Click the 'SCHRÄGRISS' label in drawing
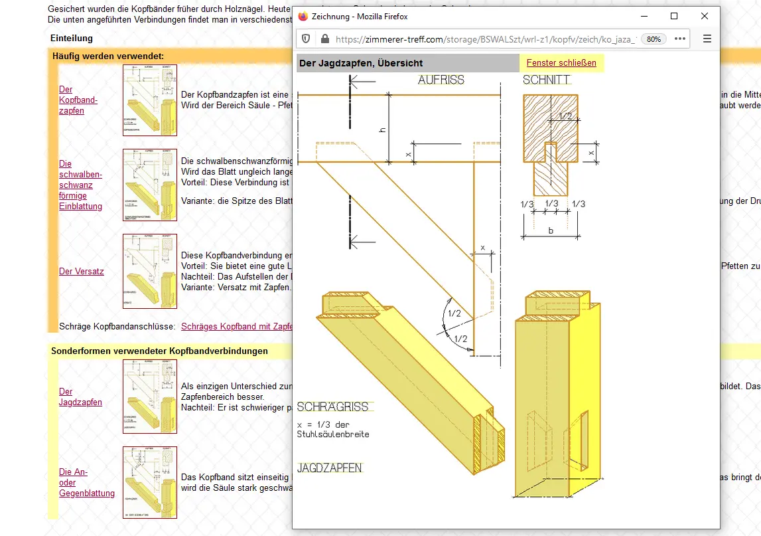This screenshot has height=536, width=761. coord(333,406)
